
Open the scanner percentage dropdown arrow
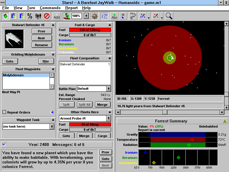click(86, 16)
